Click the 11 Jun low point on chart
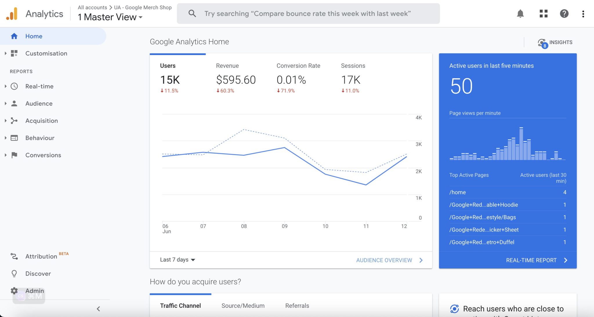 click(366, 185)
